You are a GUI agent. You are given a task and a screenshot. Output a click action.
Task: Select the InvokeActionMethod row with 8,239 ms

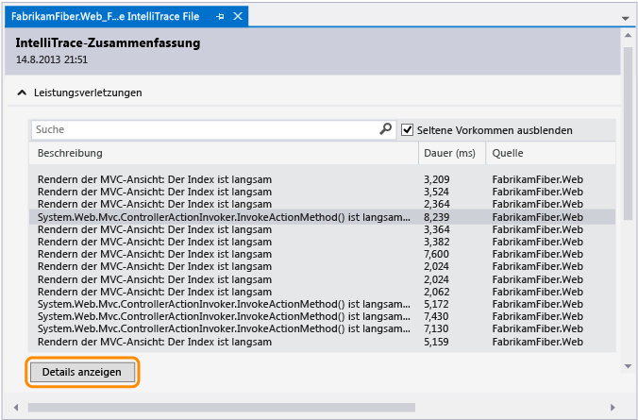322,217
